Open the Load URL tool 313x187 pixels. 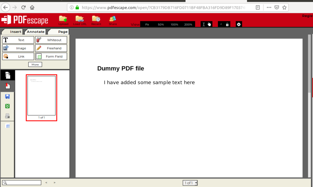pyautogui.click(x=80, y=20)
